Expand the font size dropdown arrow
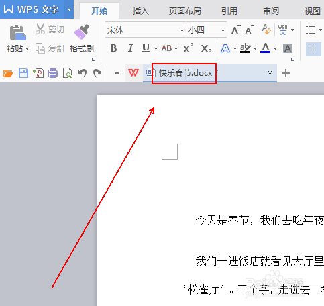 [x=223, y=30]
